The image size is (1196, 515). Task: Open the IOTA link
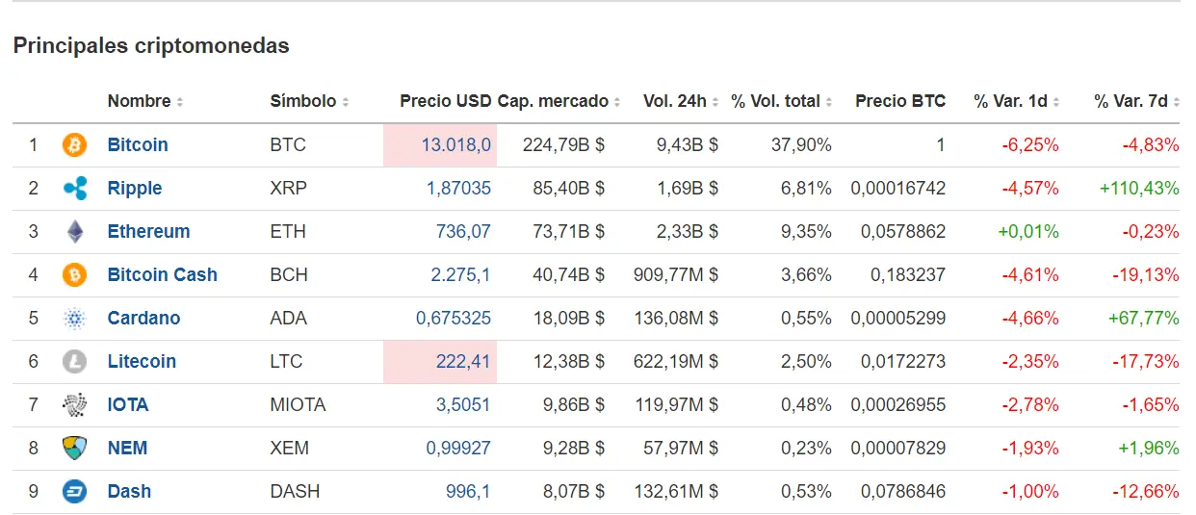[128, 405]
